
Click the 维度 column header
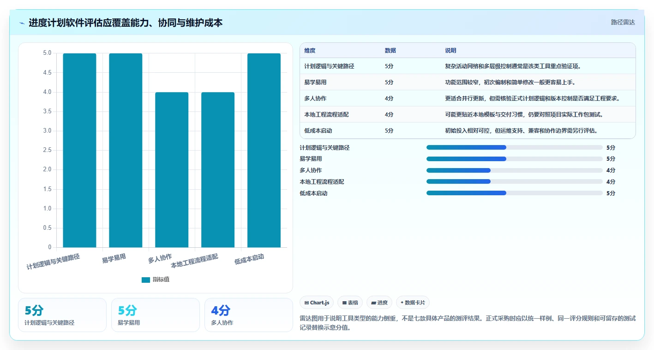pyautogui.click(x=310, y=51)
